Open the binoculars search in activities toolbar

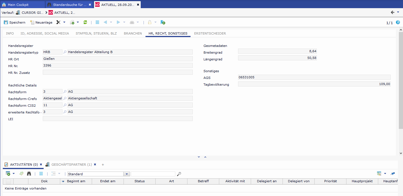29,174
